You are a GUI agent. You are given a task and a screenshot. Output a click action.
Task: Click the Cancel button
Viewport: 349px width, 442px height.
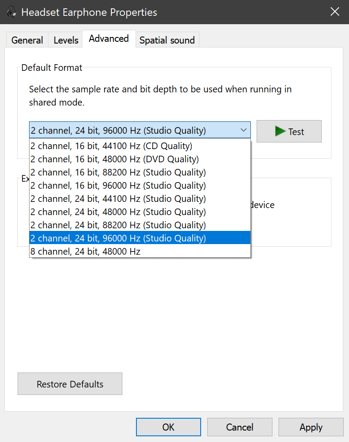[x=240, y=427]
